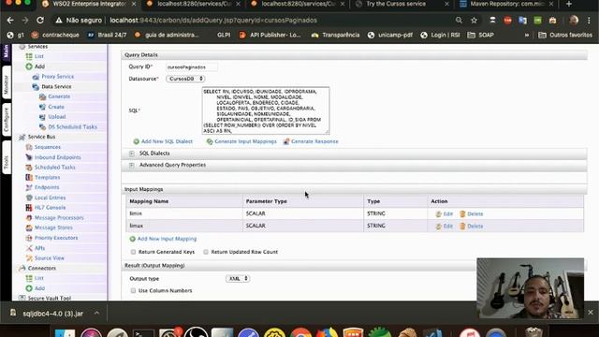Screen dimensions: 599x337
Task: Bookmark this page with star icon
Action: [x=475, y=21]
